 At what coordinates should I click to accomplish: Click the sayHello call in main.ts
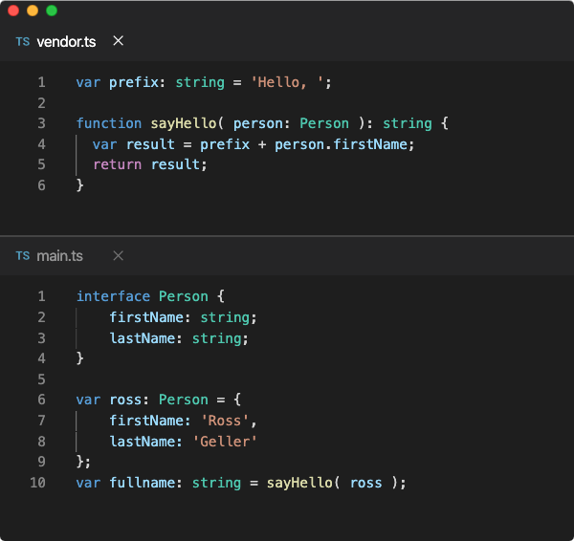(x=299, y=483)
